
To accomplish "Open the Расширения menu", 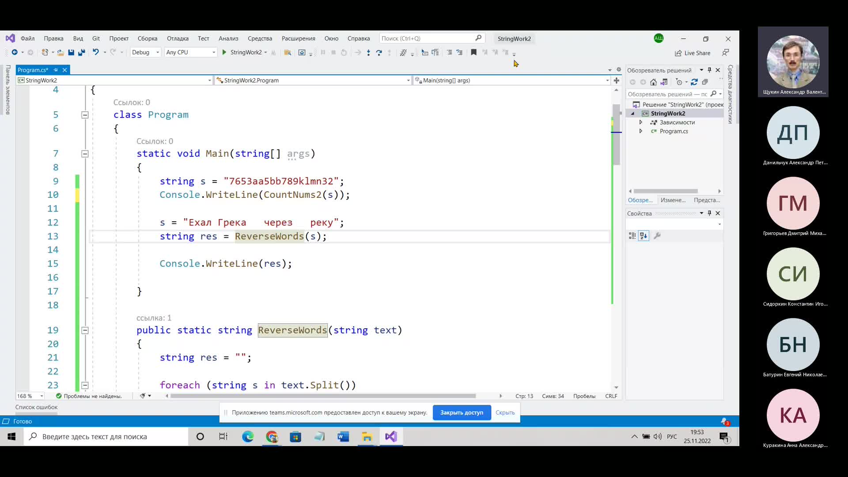I will coord(299,38).
